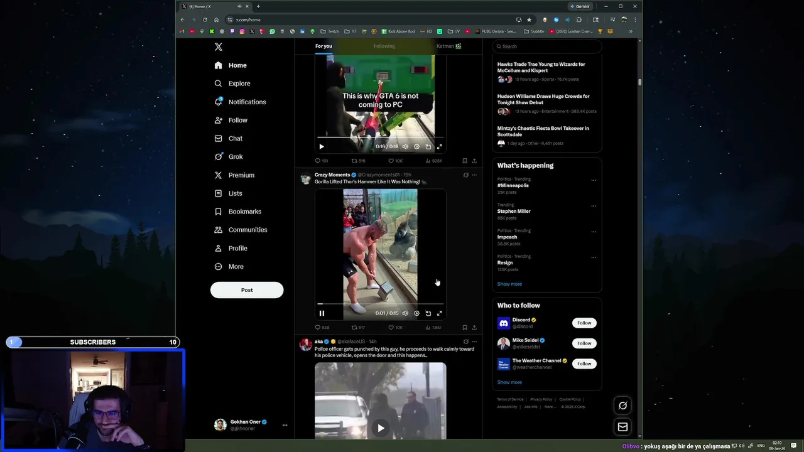This screenshot has height=452, width=804.
Task: Open the Follow page in sidebar
Action: tap(231, 120)
